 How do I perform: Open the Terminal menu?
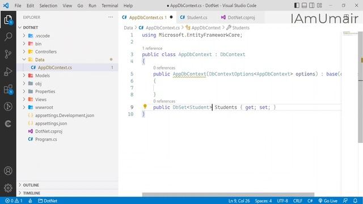tap(109, 6)
